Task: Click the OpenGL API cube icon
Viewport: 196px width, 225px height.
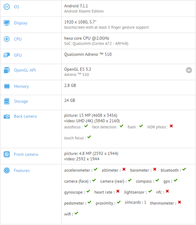Action: [7, 70]
